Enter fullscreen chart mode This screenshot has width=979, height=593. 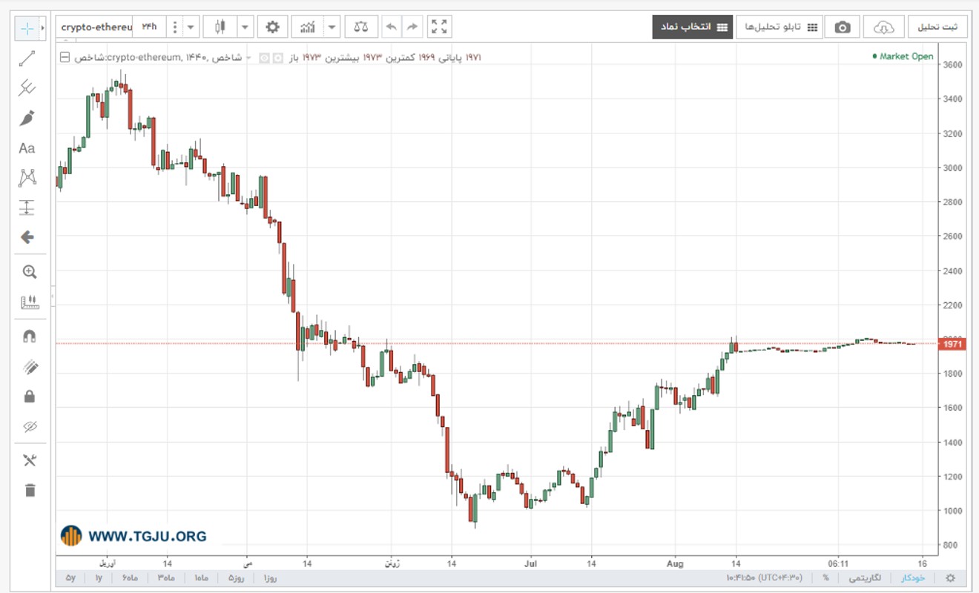point(439,27)
